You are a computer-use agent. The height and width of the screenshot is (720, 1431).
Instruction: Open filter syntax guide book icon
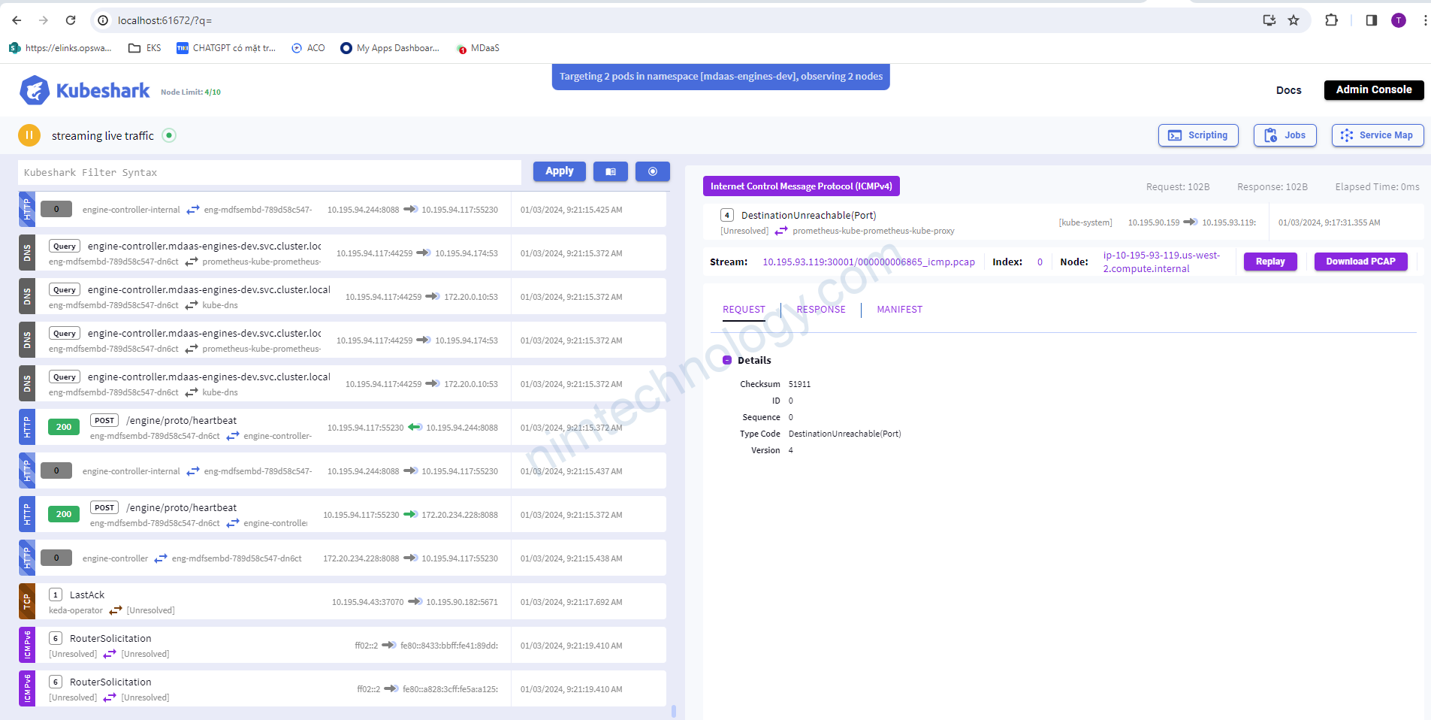610,171
